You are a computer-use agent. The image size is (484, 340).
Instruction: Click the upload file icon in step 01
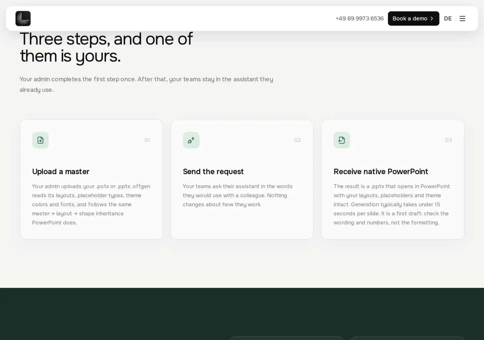40,140
